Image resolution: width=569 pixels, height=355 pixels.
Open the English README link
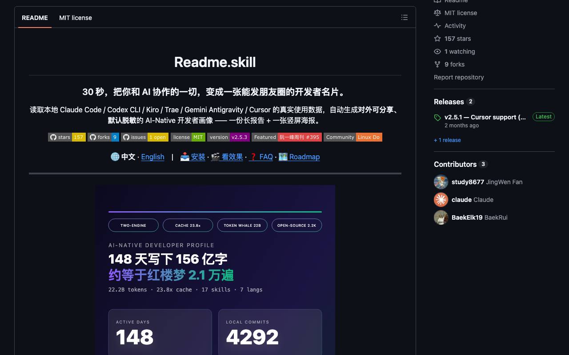point(152,157)
